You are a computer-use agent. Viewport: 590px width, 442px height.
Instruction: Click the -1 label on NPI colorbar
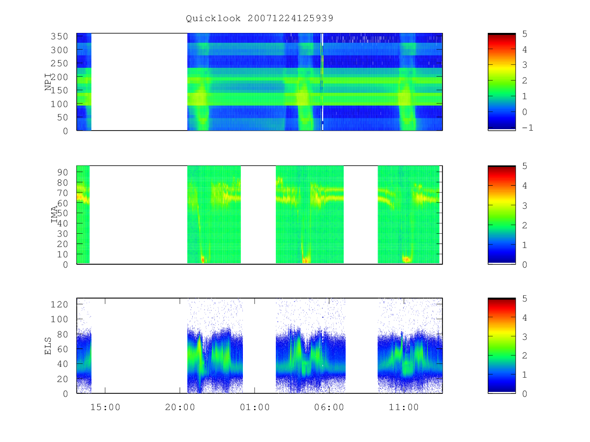[527, 127]
